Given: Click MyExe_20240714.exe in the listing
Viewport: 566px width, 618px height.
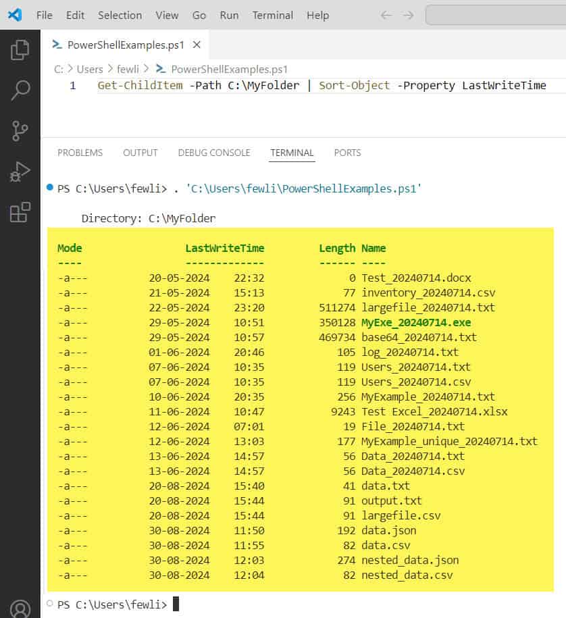Looking at the screenshot, I should click(416, 322).
